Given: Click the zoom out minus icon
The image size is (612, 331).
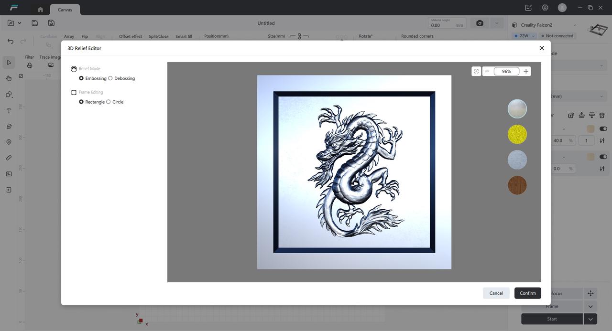Looking at the screenshot, I should click(x=487, y=71).
